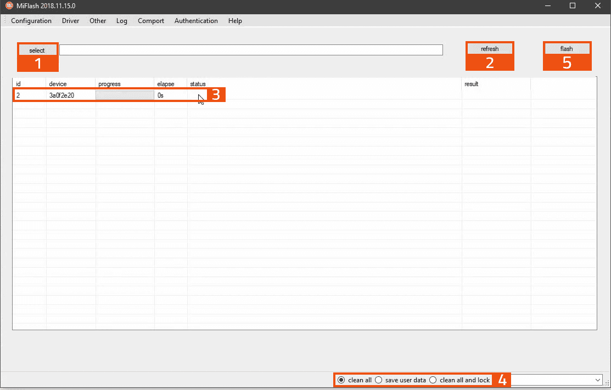This screenshot has height=390, width=611.
Task: Open the Other menu
Action: point(98,21)
